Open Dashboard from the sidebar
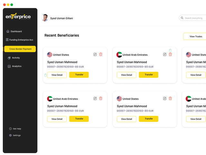Image resolution: width=206 pixels, height=155 pixels. click(x=16, y=31)
